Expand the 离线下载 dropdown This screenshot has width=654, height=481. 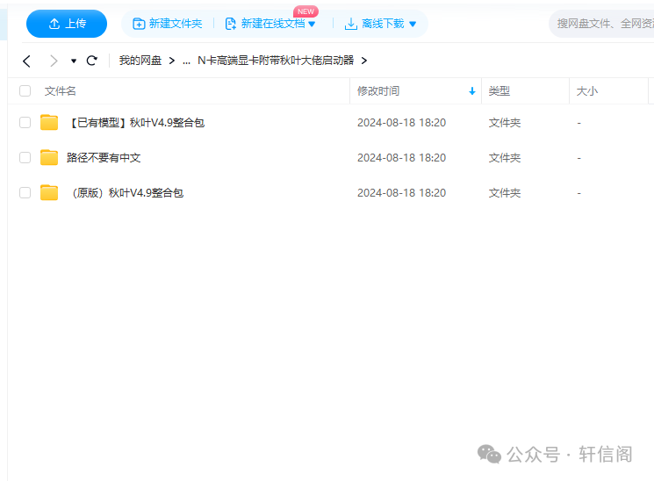[x=413, y=24]
